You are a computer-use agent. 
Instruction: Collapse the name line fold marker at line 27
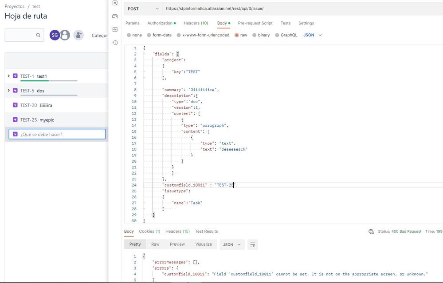click(145, 203)
